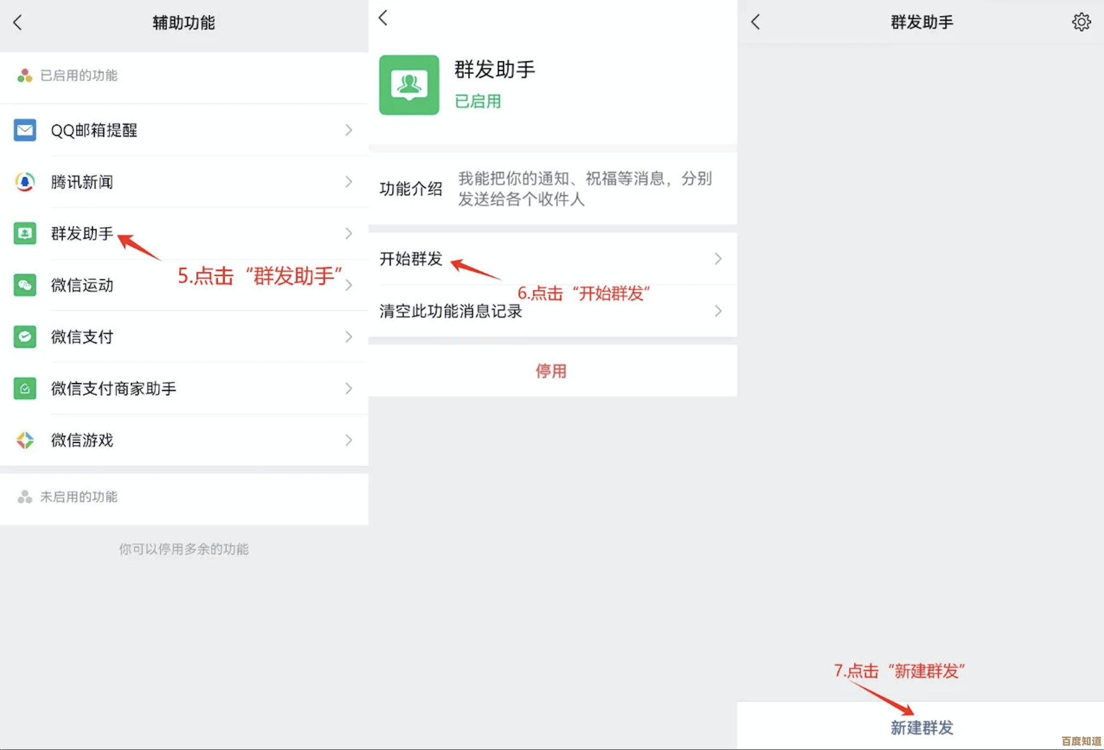1104x750 pixels.
Task: Click the 微信游戏 colorful icon
Action: (25, 440)
